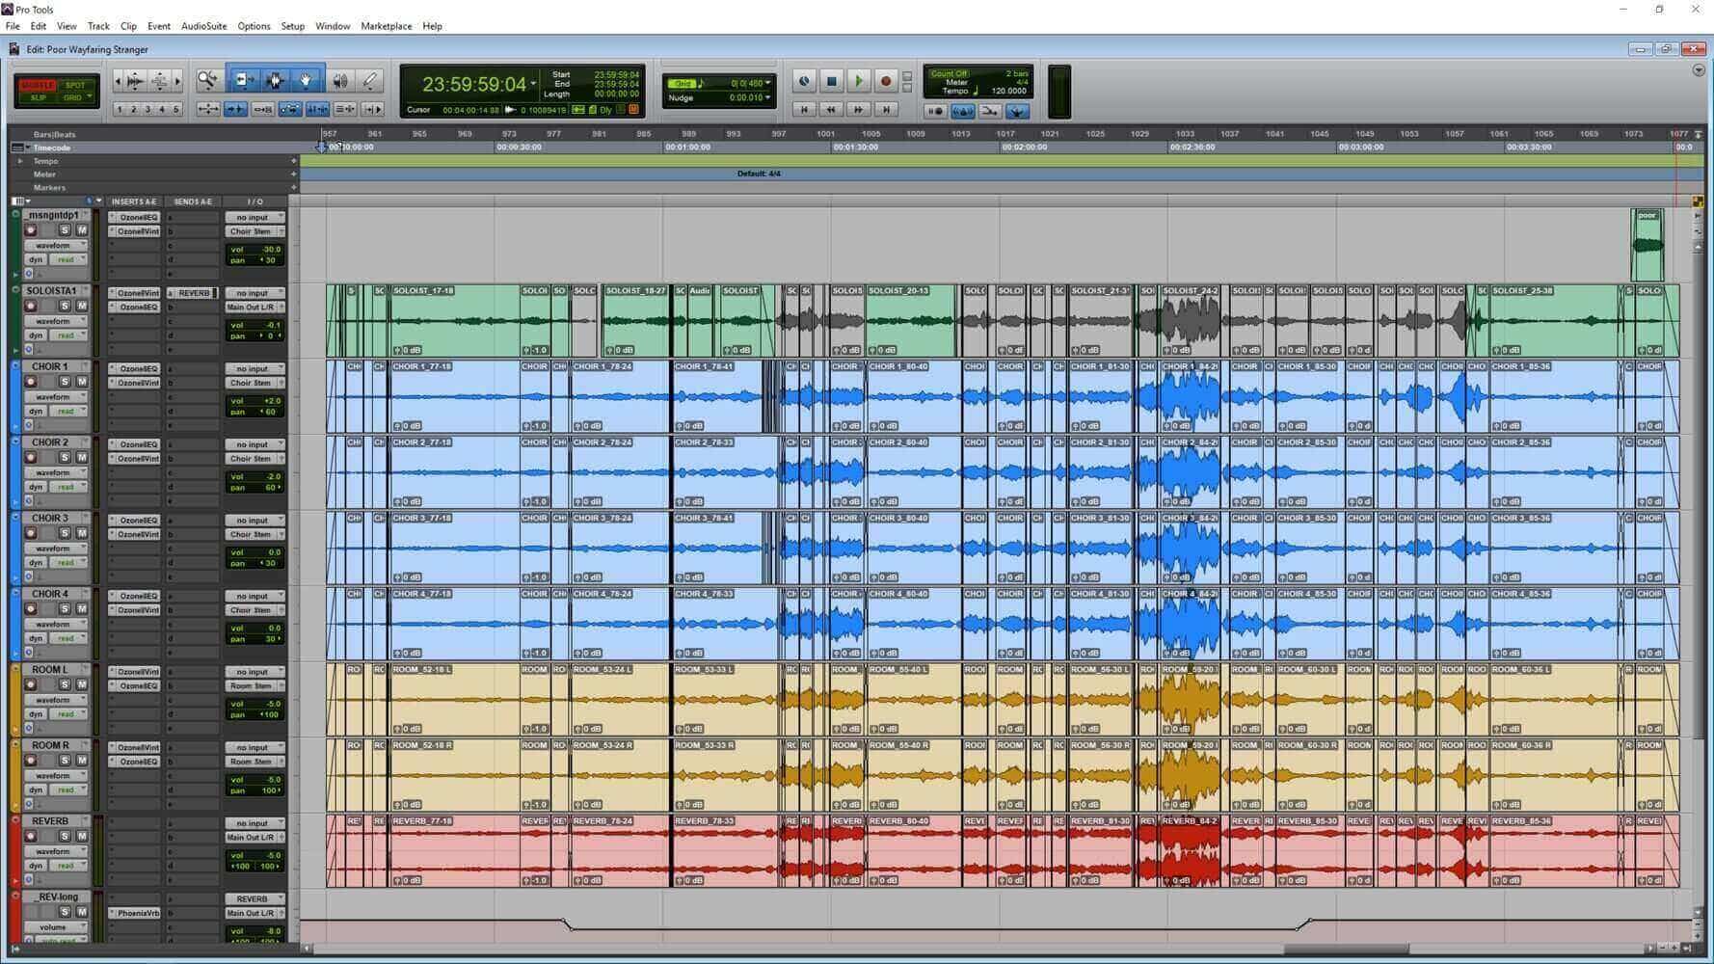Open SOLOISTA1 track view waveform selector
1714x964 pixels.
(x=55, y=321)
